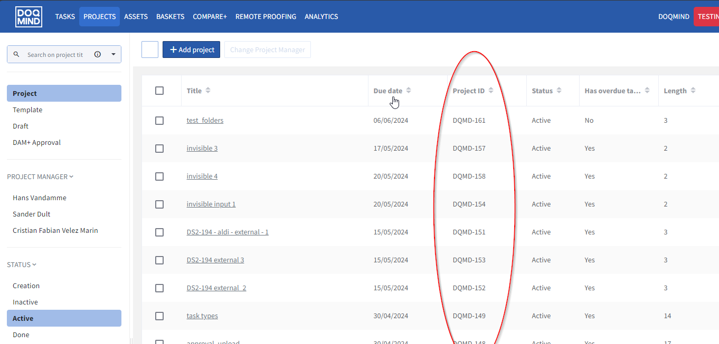The height and width of the screenshot is (344, 719).
Task: Toggle the select-all header checkbox
Action: [159, 91]
